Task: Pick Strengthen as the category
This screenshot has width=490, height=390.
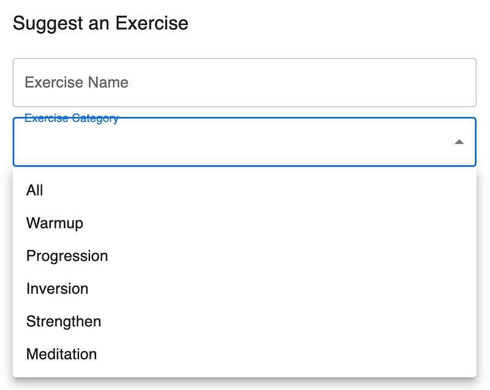Action: (64, 321)
